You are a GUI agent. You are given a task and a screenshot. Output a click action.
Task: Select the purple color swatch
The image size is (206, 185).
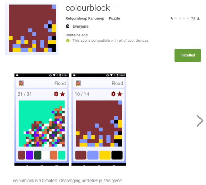[30, 155]
